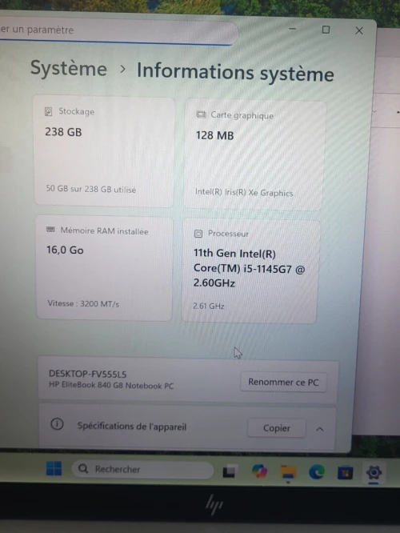The height and width of the screenshot is (533, 400).
Task: Click the 2.61 GHz speed text
Action: [209, 306]
